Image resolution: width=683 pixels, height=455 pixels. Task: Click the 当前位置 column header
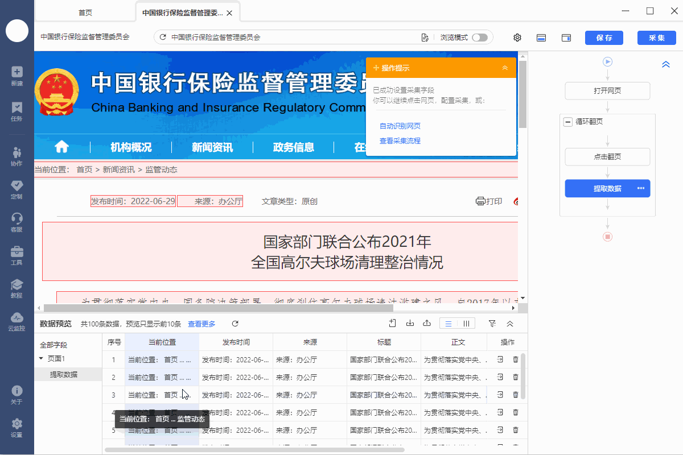pos(162,342)
